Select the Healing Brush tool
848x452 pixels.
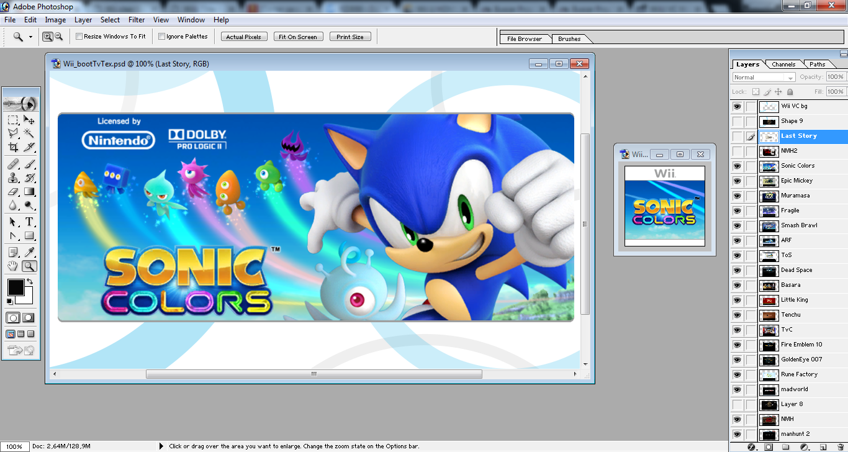[13, 165]
